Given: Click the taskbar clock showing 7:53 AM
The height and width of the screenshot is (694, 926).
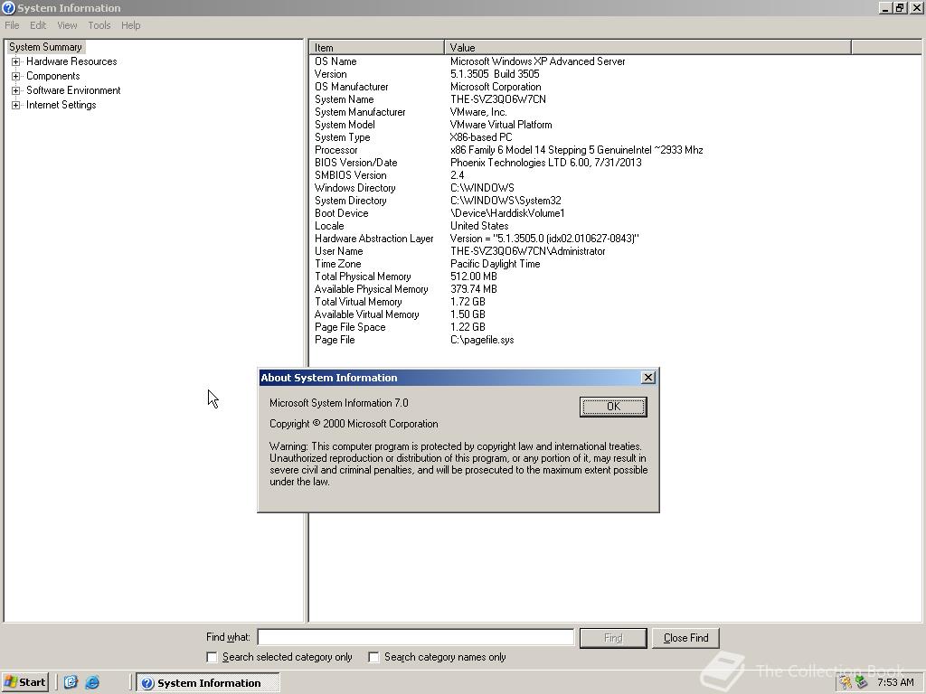Looking at the screenshot, I should point(895,682).
